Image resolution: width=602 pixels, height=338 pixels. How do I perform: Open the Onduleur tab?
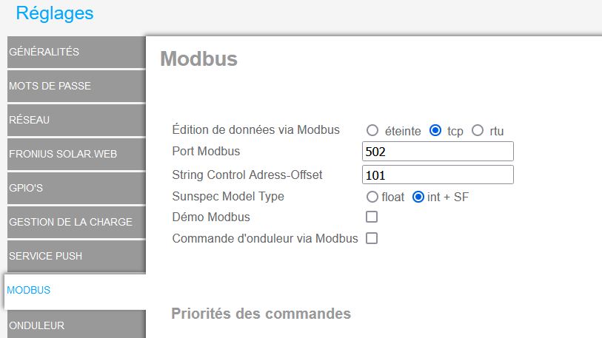(76, 325)
